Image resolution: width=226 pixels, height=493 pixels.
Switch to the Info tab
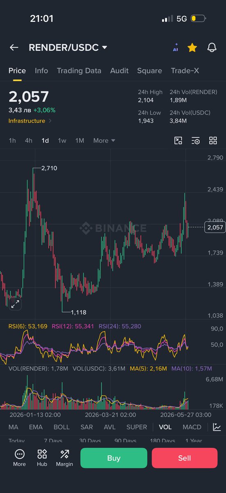41,71
